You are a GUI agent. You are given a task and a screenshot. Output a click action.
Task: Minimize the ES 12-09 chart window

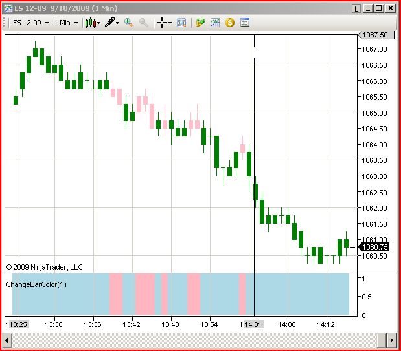(x=368, y=8)
